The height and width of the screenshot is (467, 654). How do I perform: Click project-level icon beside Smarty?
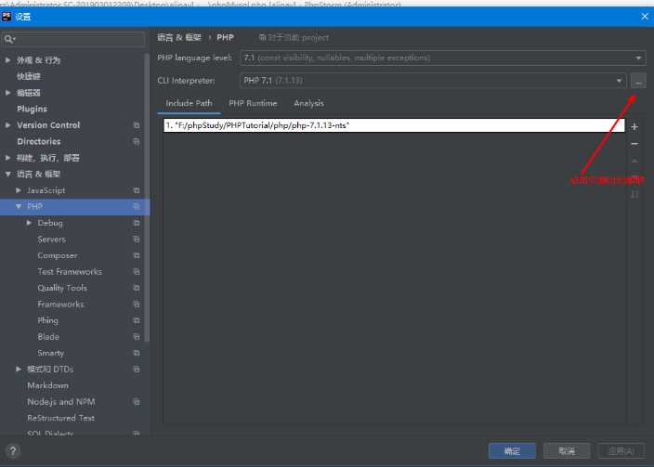(x=137, y=353)
